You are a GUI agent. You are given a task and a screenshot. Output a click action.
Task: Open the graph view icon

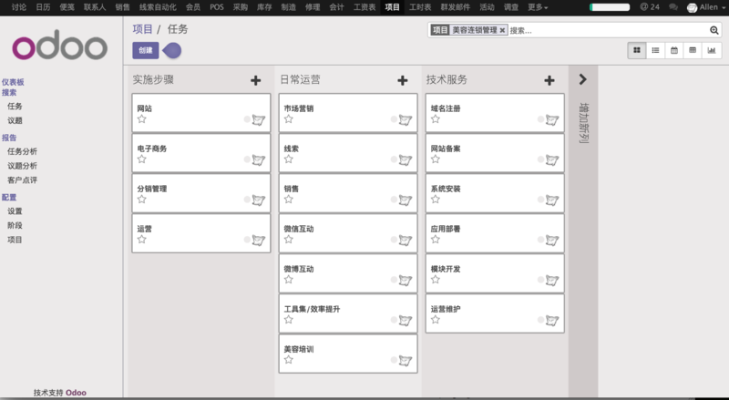click(712, 50)
